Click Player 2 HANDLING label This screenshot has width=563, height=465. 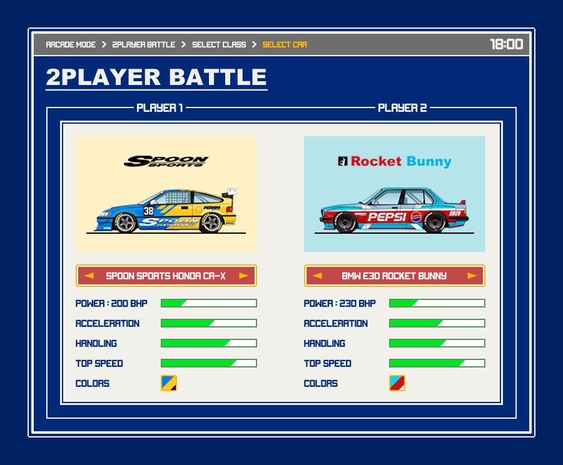pyautogui.click(x=325, y=344)
